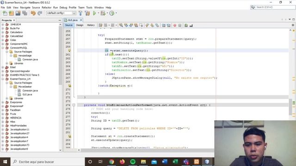Viewport: 296px width, 166px height.
Task: Click the lightbulb hint on line 260
Action: coord(69,50)
